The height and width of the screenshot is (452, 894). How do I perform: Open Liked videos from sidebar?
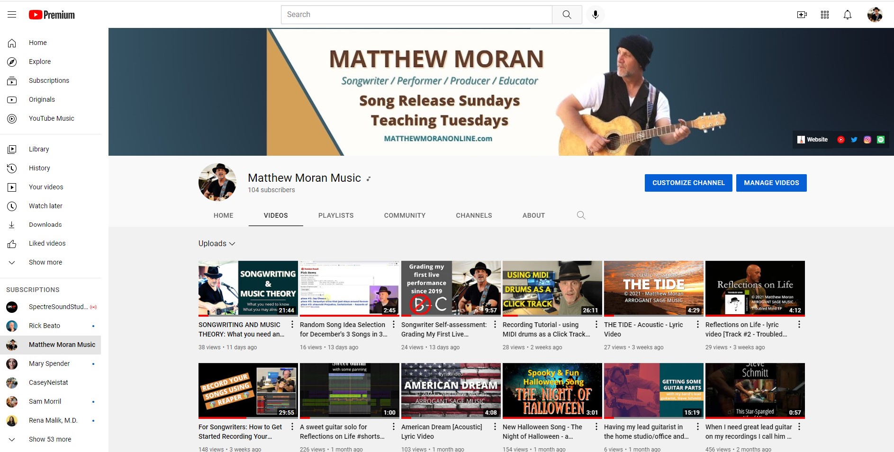click(x=51, y=243)
